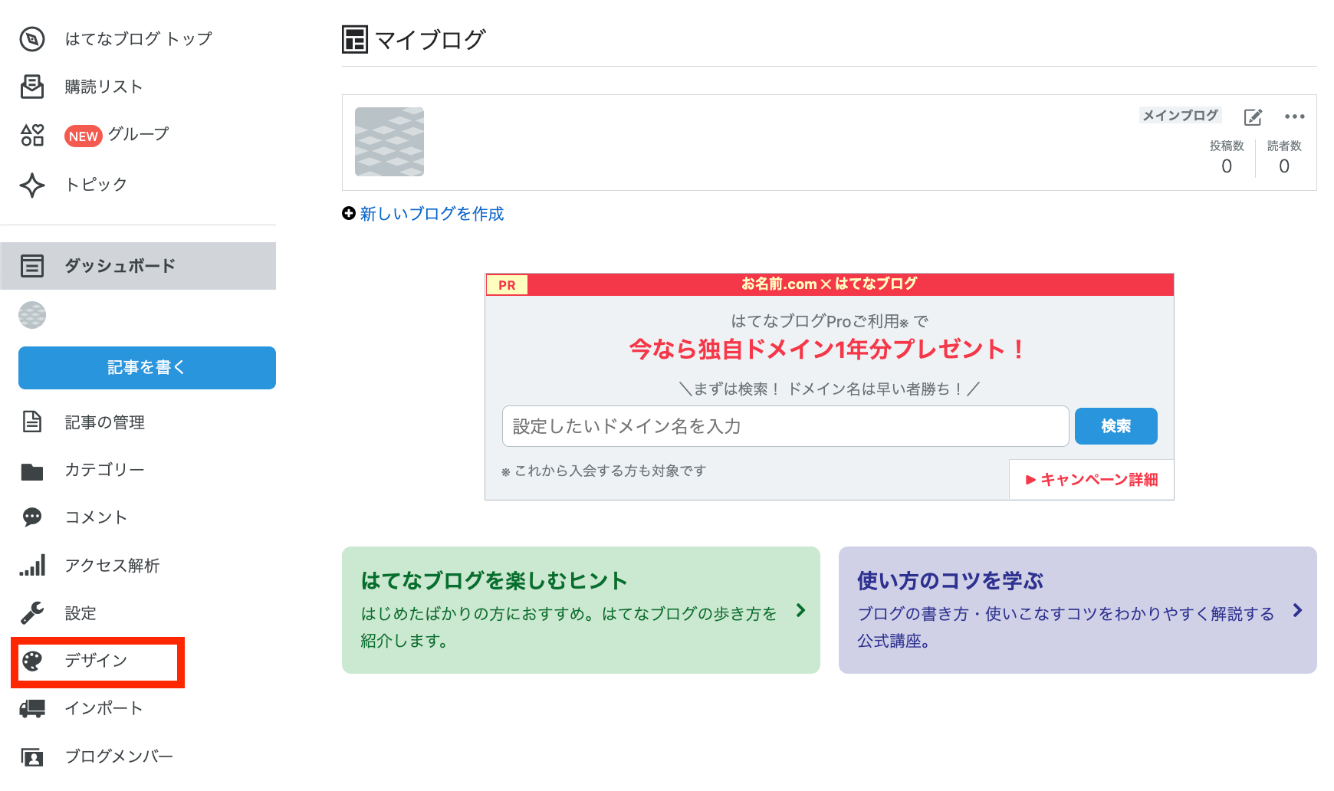The height and width of the screenshot is (791, 1334).
Task: Open はてなブログ トップ menu item
Action: (x=139, y=39)
